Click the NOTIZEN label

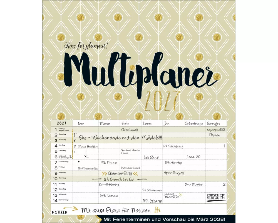[x=60, y=212]
